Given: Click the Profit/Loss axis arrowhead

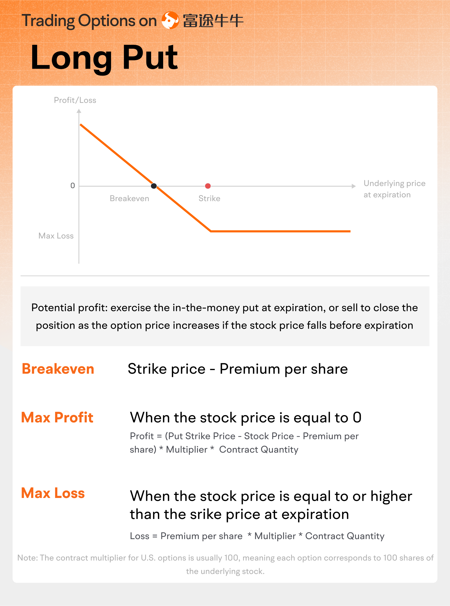Looking at the screenshot, I should (79, 111).
